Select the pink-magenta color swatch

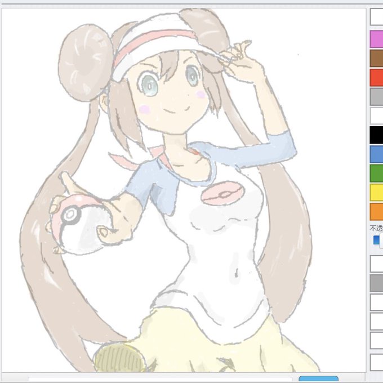[376, 39]
